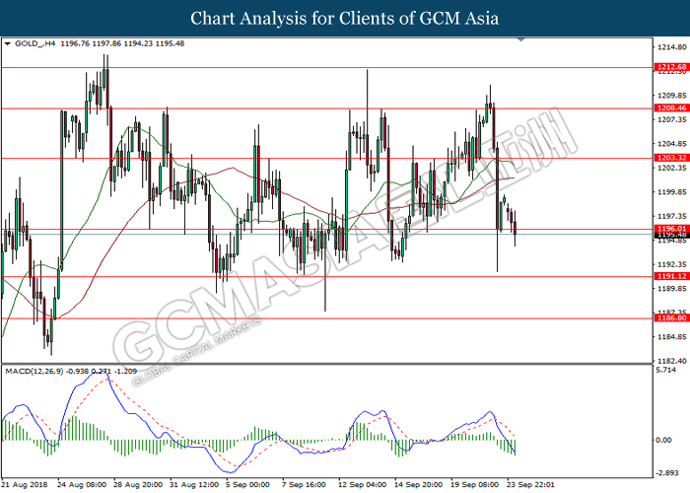Click the '23 Sep 22:01' time label
The height and width of the screenshot is (493, 690).
(531, 485)
